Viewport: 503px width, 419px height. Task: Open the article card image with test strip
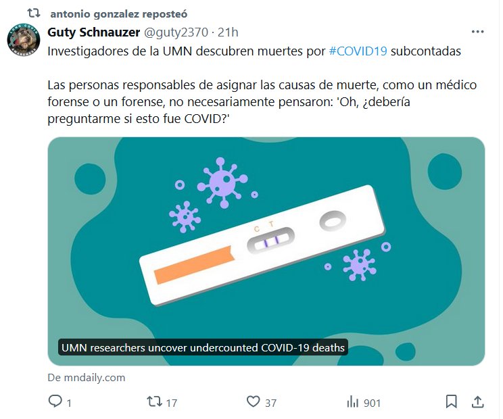point(266,251)
